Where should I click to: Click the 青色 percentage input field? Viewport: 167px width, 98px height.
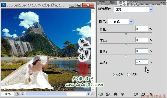click(x=142, y=29)
